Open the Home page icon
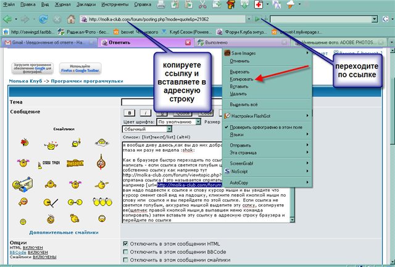Image resolution: width=395 pixels, height=267 pixels. point(71,19)
